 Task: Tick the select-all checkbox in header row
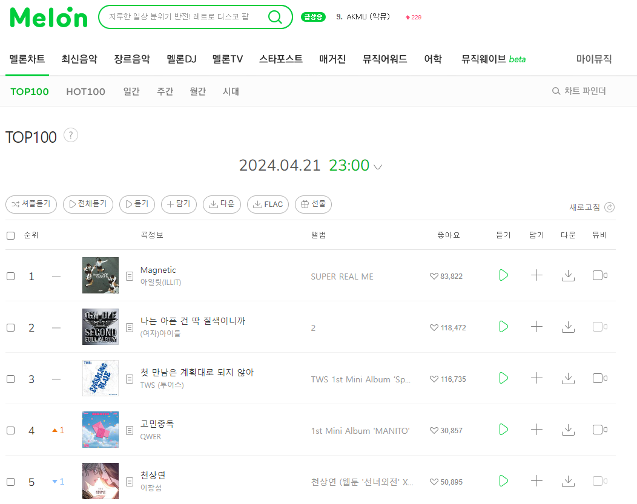click(10, 235)
